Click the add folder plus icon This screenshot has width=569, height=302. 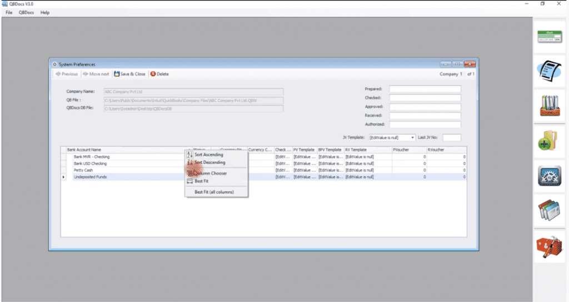click(x=548, y=140)
